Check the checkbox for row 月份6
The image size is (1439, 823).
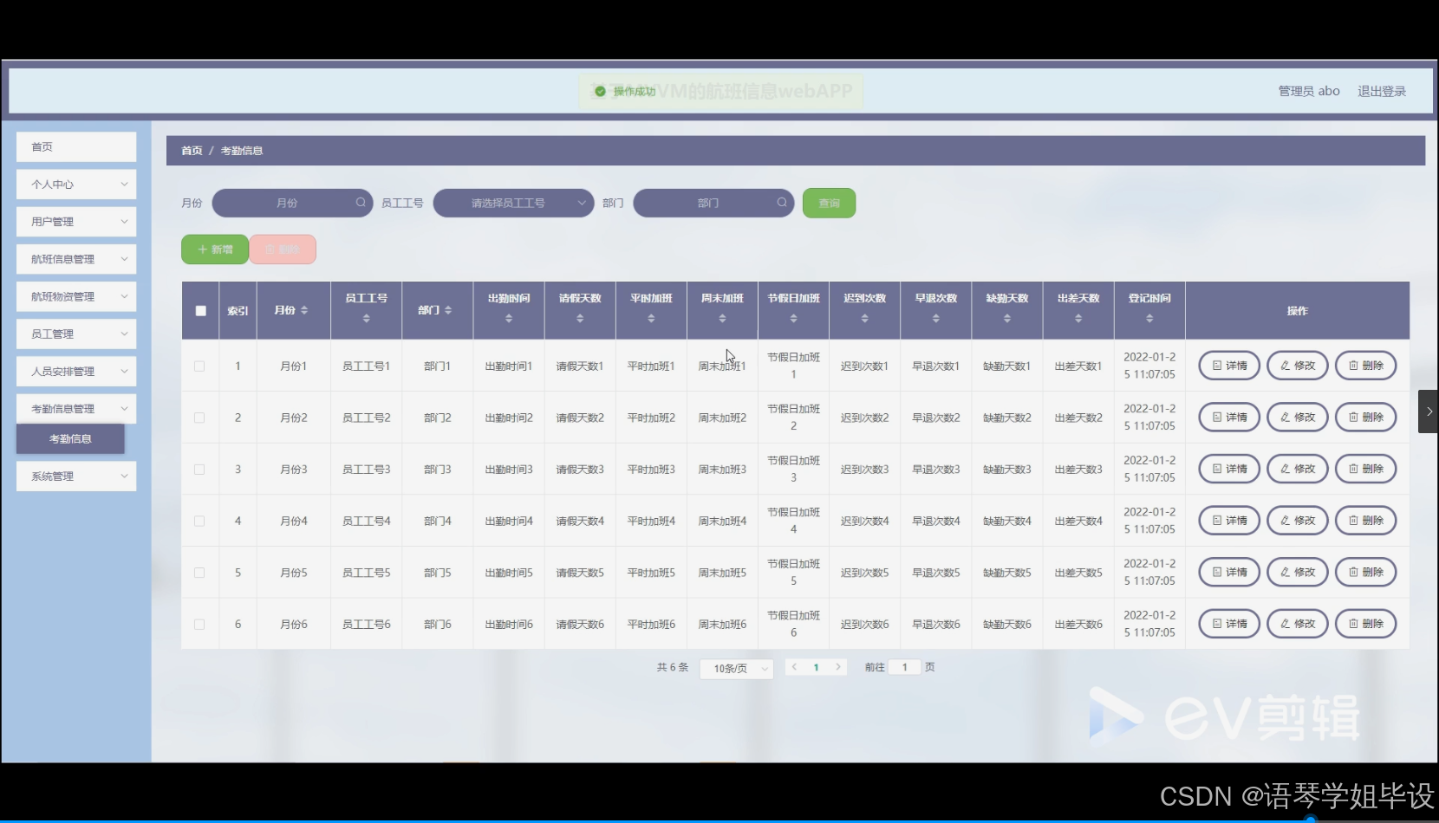(199, 625)
